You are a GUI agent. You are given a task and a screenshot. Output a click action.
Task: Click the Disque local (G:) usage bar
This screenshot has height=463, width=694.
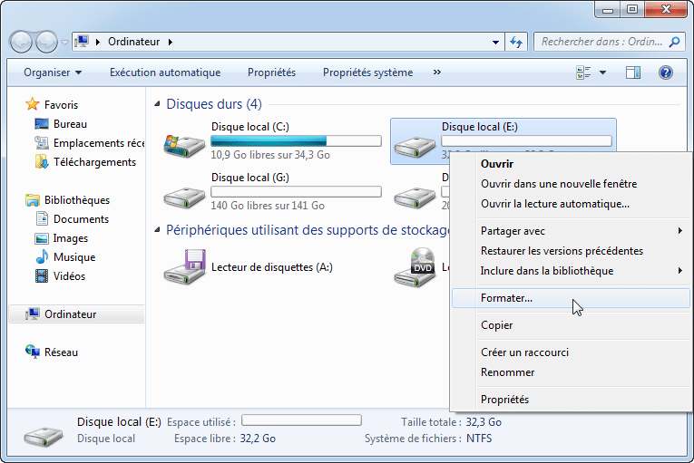pyautogui.click(x=296, y=191)
